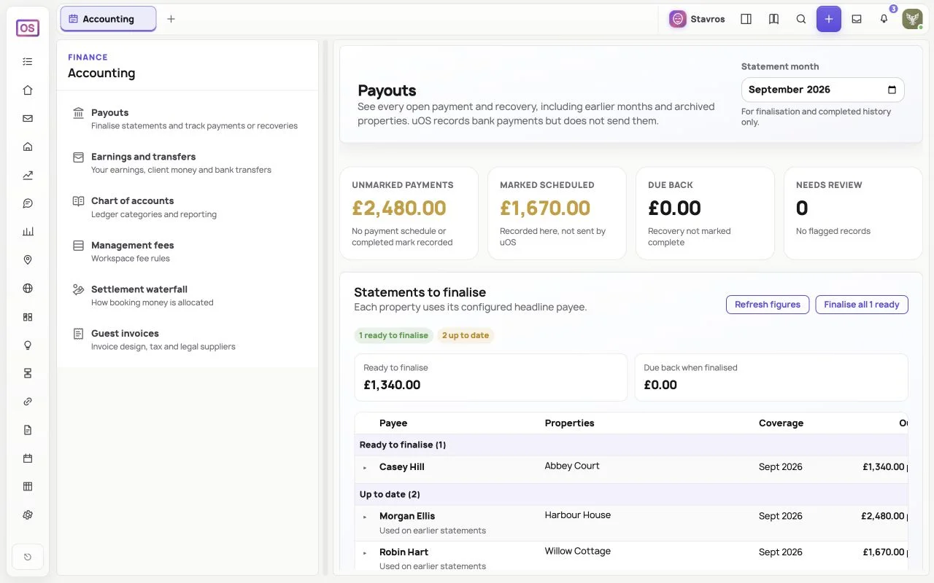Add a new tab with plus icon
The height and width of the screenshot is (583, 934).
pyautogui.click(x=171, y=19)
